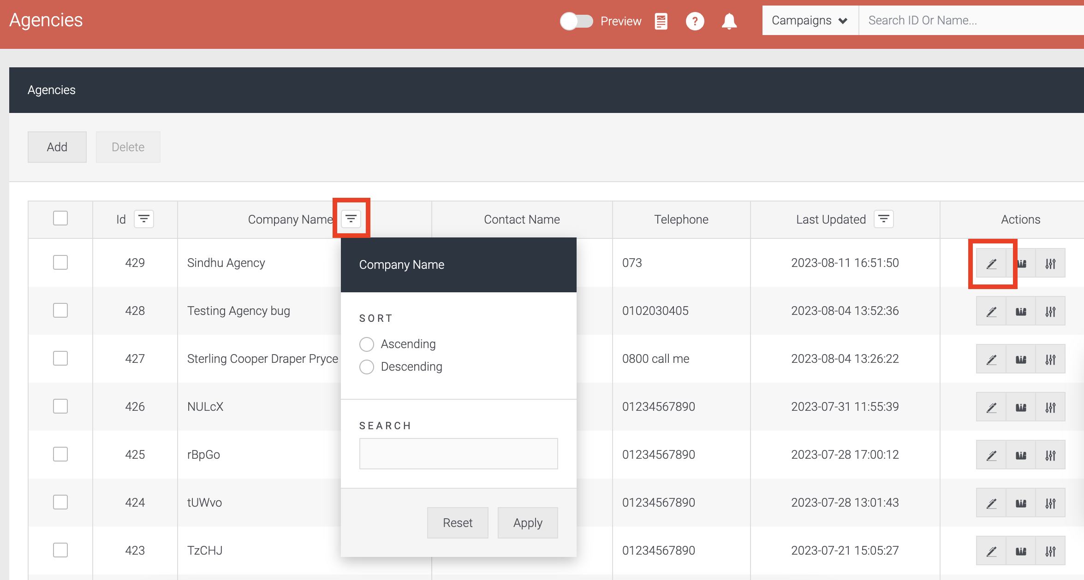Open sliders settings icon for agency 427
Image resolution: width=1084 pixels, height=580 pixels.
(1050, 359)
